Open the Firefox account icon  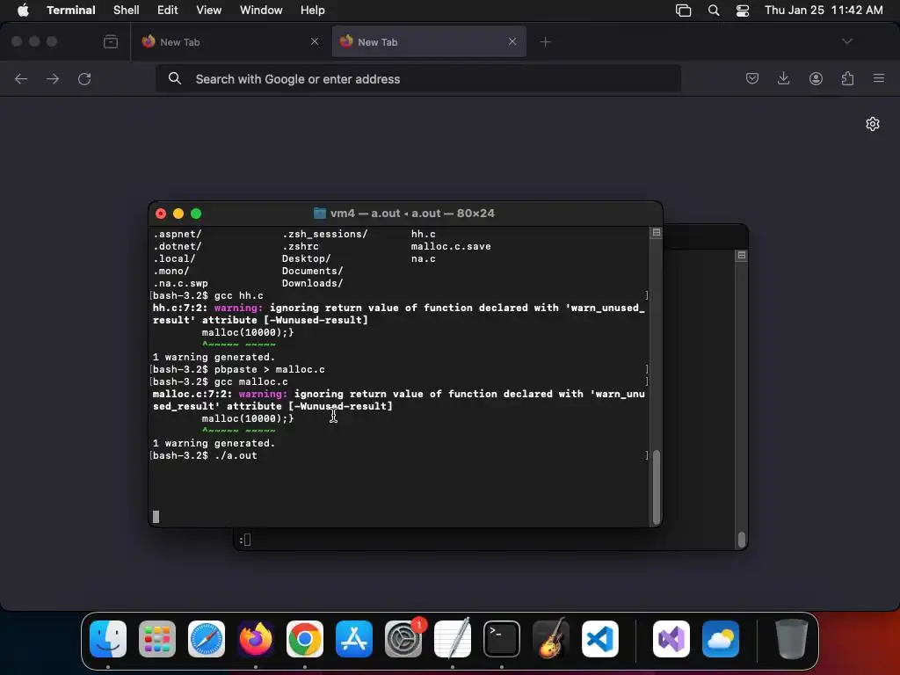pos(816,78)
